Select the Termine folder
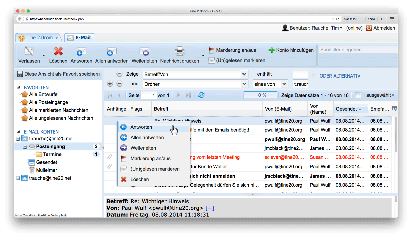 (x=52, y=154)
